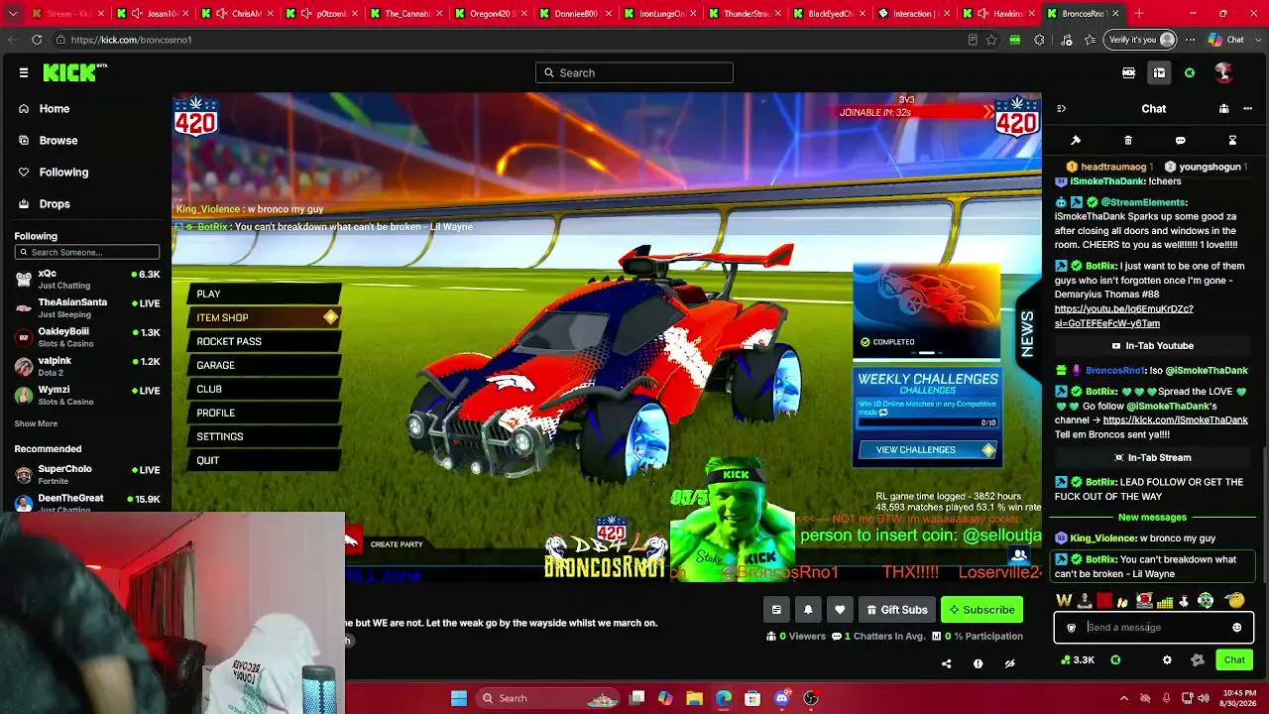
Task: Click the clear chat trash icon
Action: click(x=1128, y=141)
